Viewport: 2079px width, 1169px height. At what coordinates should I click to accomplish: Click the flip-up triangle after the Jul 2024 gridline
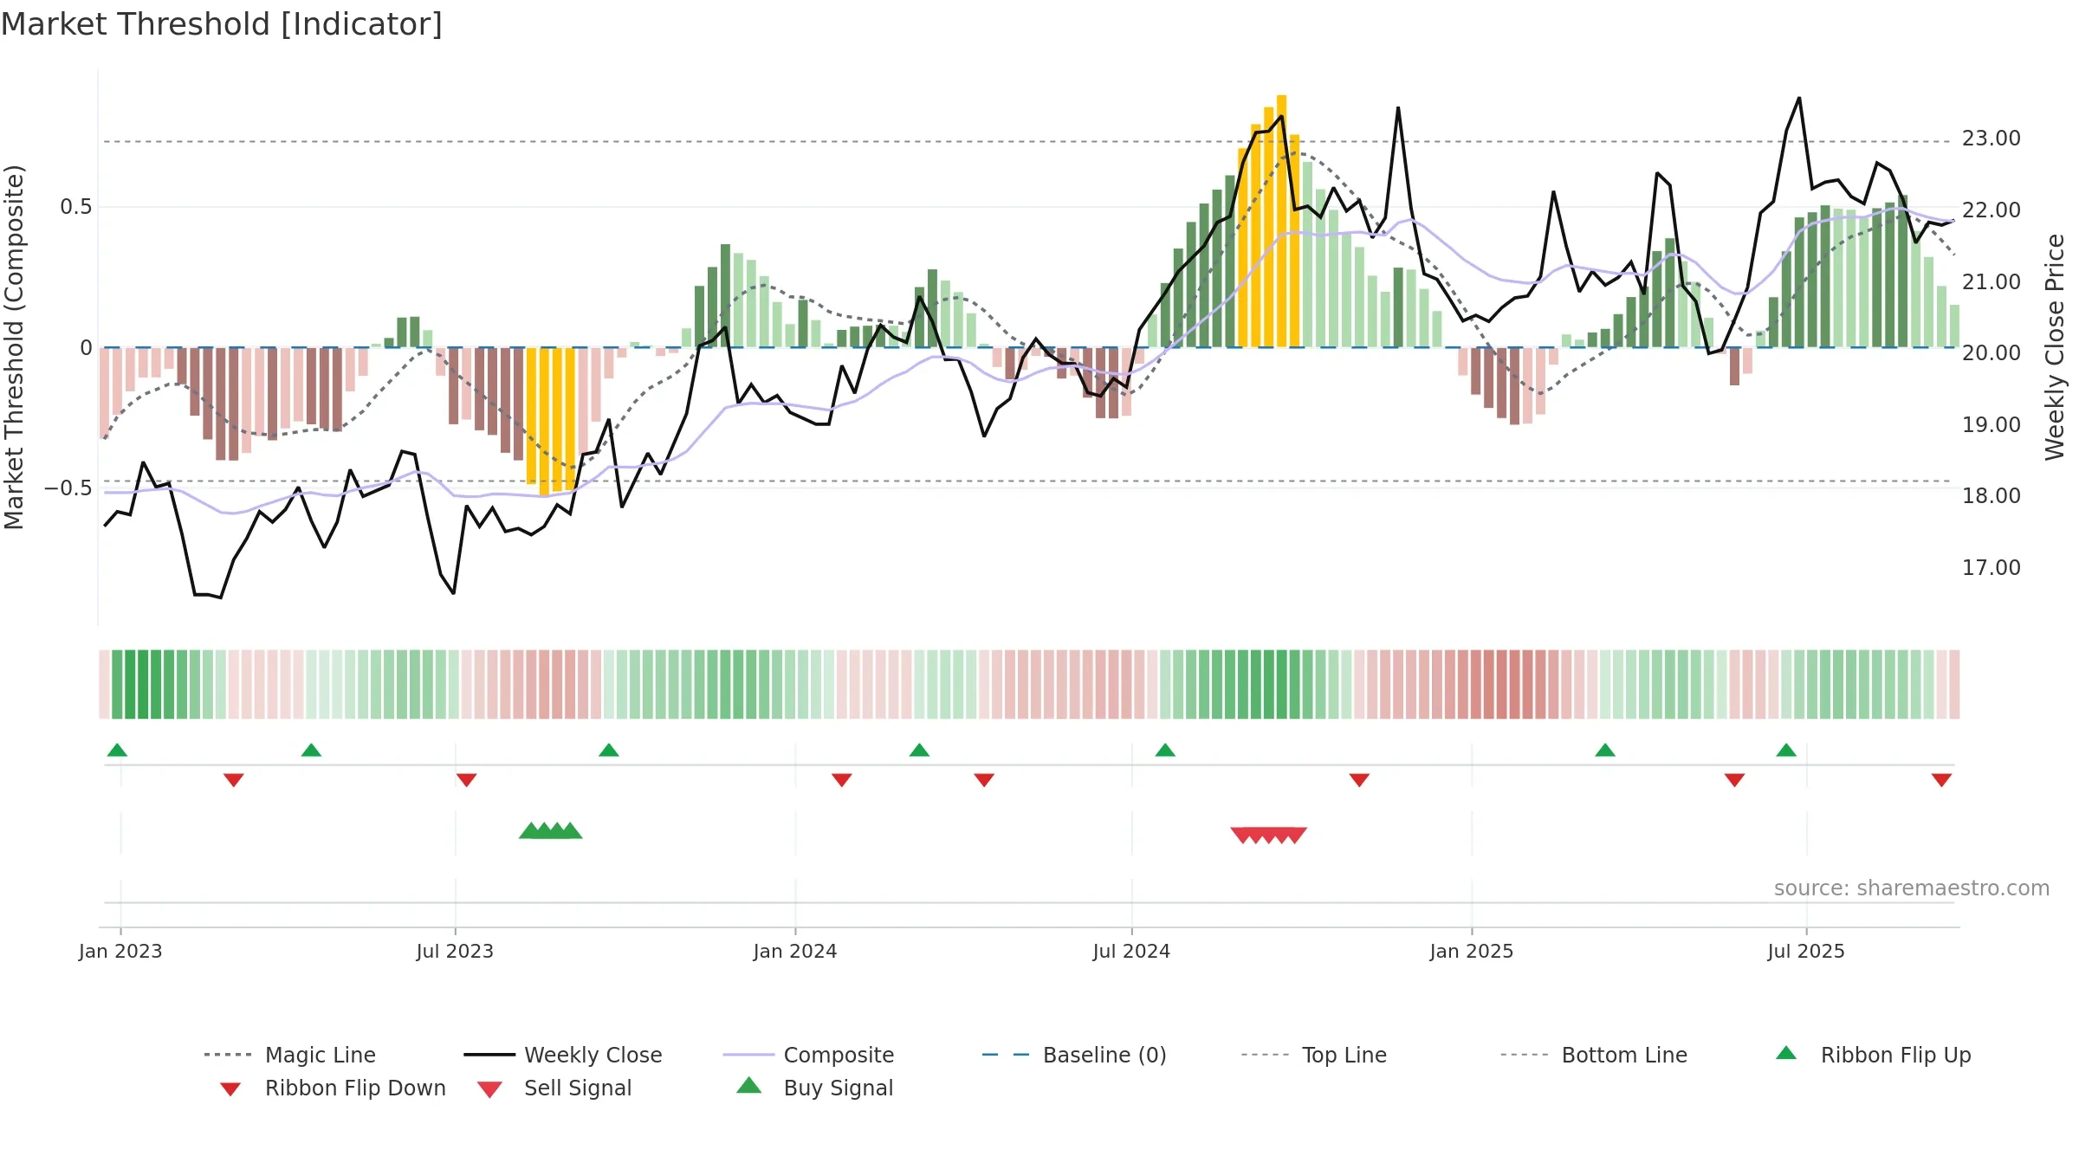(1165, 750)
